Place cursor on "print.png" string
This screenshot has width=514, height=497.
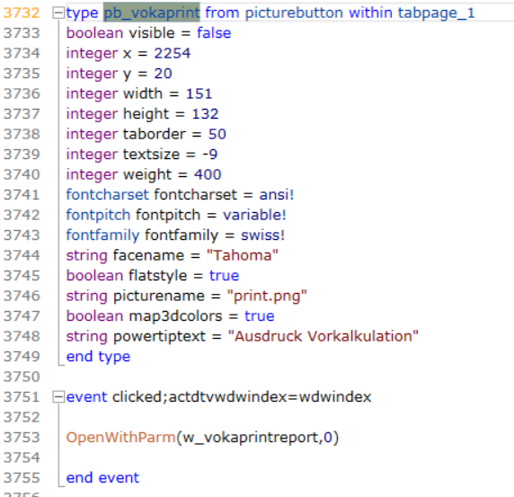[x=267, y=296]
